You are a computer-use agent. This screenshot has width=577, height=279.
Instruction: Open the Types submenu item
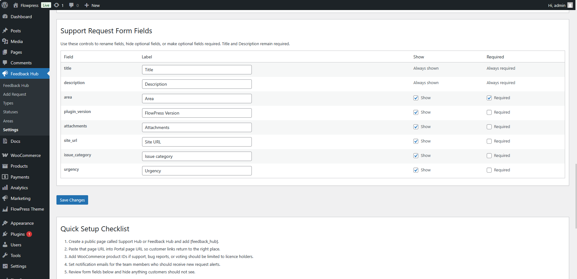(x=8, y=103)
